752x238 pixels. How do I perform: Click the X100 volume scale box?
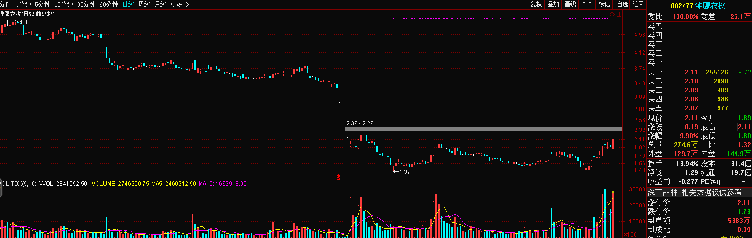click(x=630, y=234)
